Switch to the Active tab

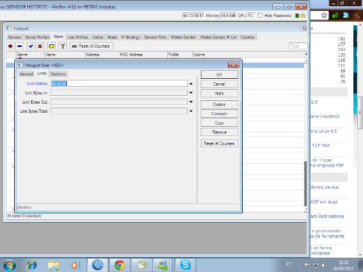(x=98, y=37)
